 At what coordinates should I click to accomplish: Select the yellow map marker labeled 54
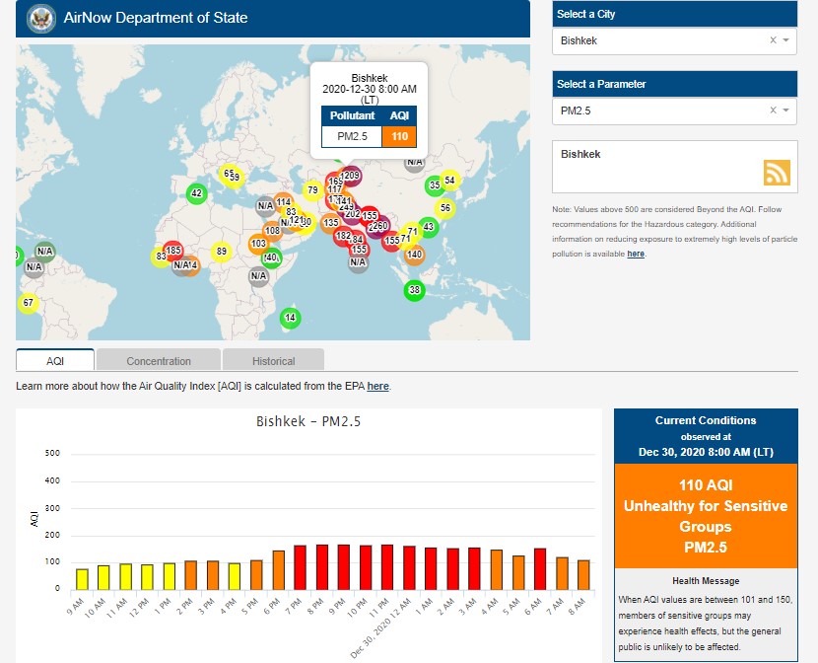coord(449,180)
